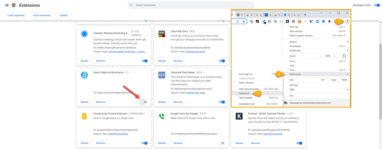This screenshot has height=149, width=382.
Task: Click the black checkmark toolbar extension icon
Action: pos(257,22)
